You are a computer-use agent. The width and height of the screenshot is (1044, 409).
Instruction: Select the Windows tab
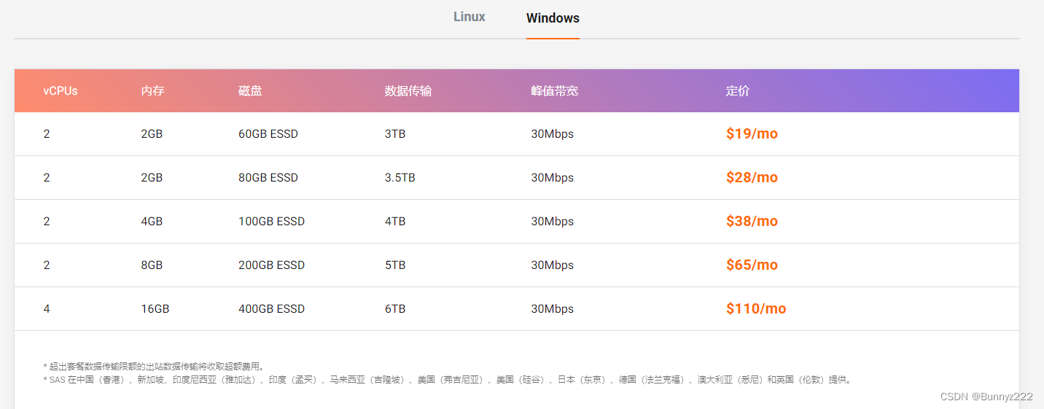pos(553,18)
